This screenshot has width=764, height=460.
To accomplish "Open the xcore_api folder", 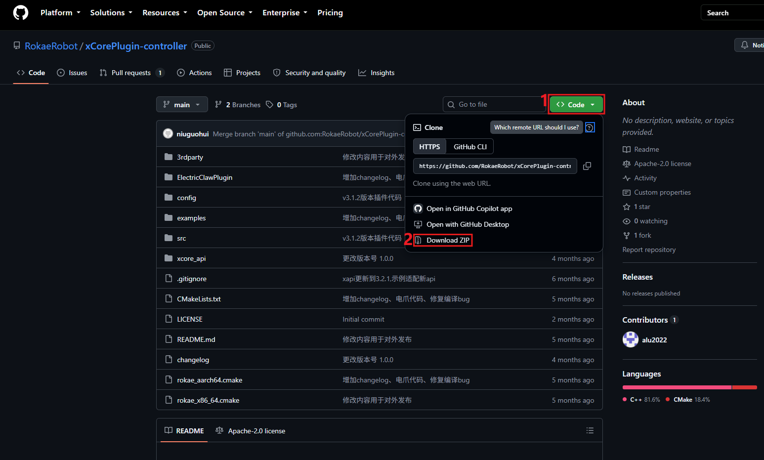I will tap(191, 258).
